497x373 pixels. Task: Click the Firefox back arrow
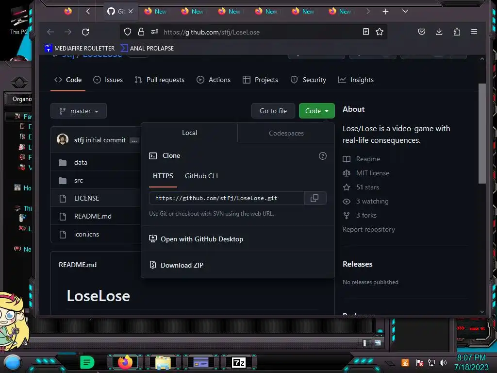(x=50, y=32)
